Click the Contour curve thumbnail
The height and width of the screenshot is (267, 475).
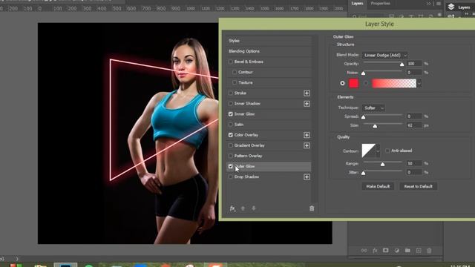(x=369, y=151)
